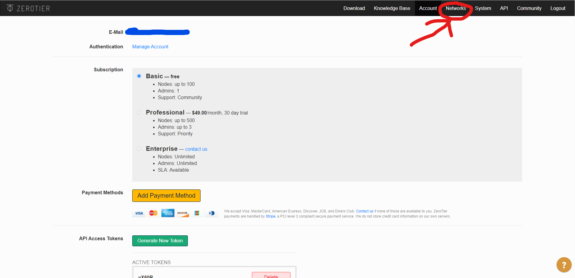Generate a new API token
Viewport: 575px width, 278px height.
tap(160, 241)
